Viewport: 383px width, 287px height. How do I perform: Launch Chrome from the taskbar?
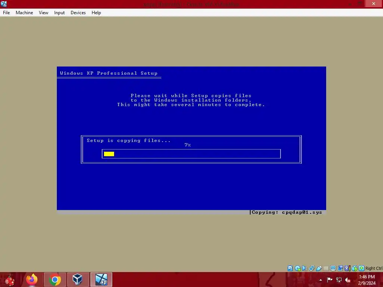[x=55, y=280]
